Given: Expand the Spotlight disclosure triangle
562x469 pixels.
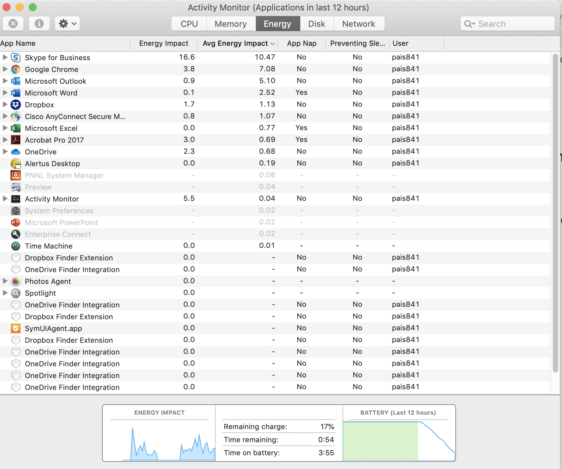Looking at the screenshot, I should 5,293.
